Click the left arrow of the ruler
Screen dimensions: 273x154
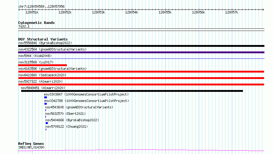tap(19, 9)
